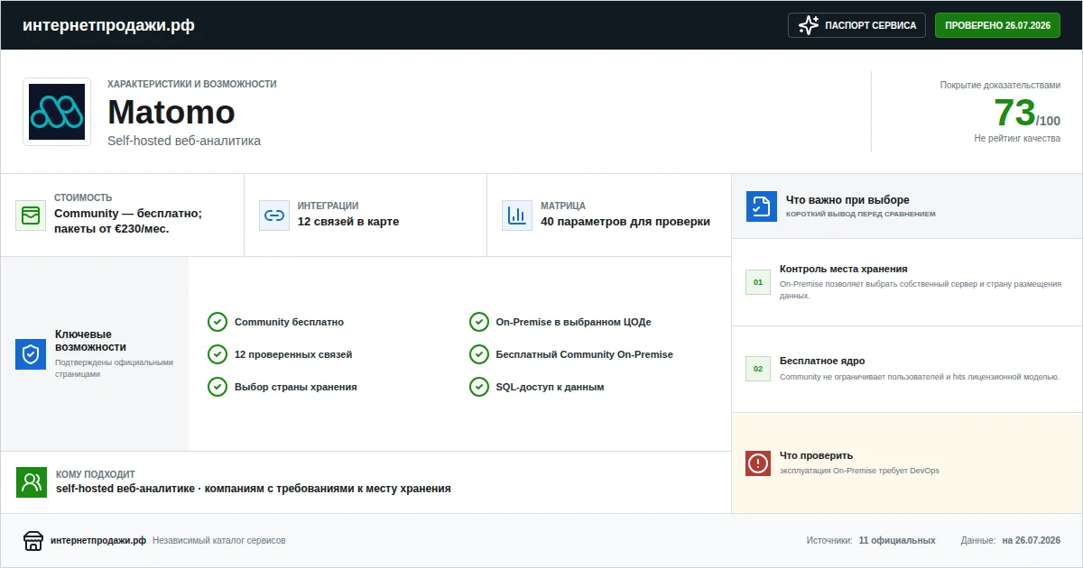Viewport: 1083px width, 568px height.
Task: Click the Community — бесплатно pricing text
Action: pos(128,221)
